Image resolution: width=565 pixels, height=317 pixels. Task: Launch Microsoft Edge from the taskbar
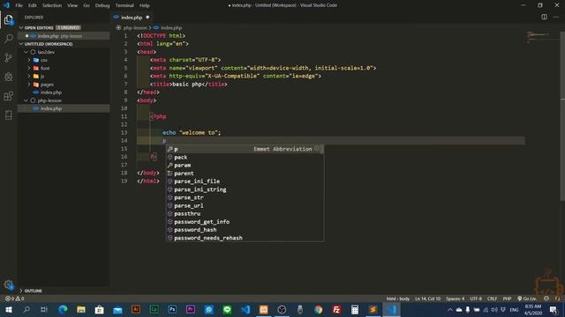pos(63,309)
